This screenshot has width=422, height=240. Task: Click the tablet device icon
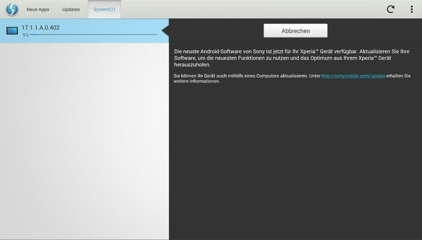click(x=12, y=31)
